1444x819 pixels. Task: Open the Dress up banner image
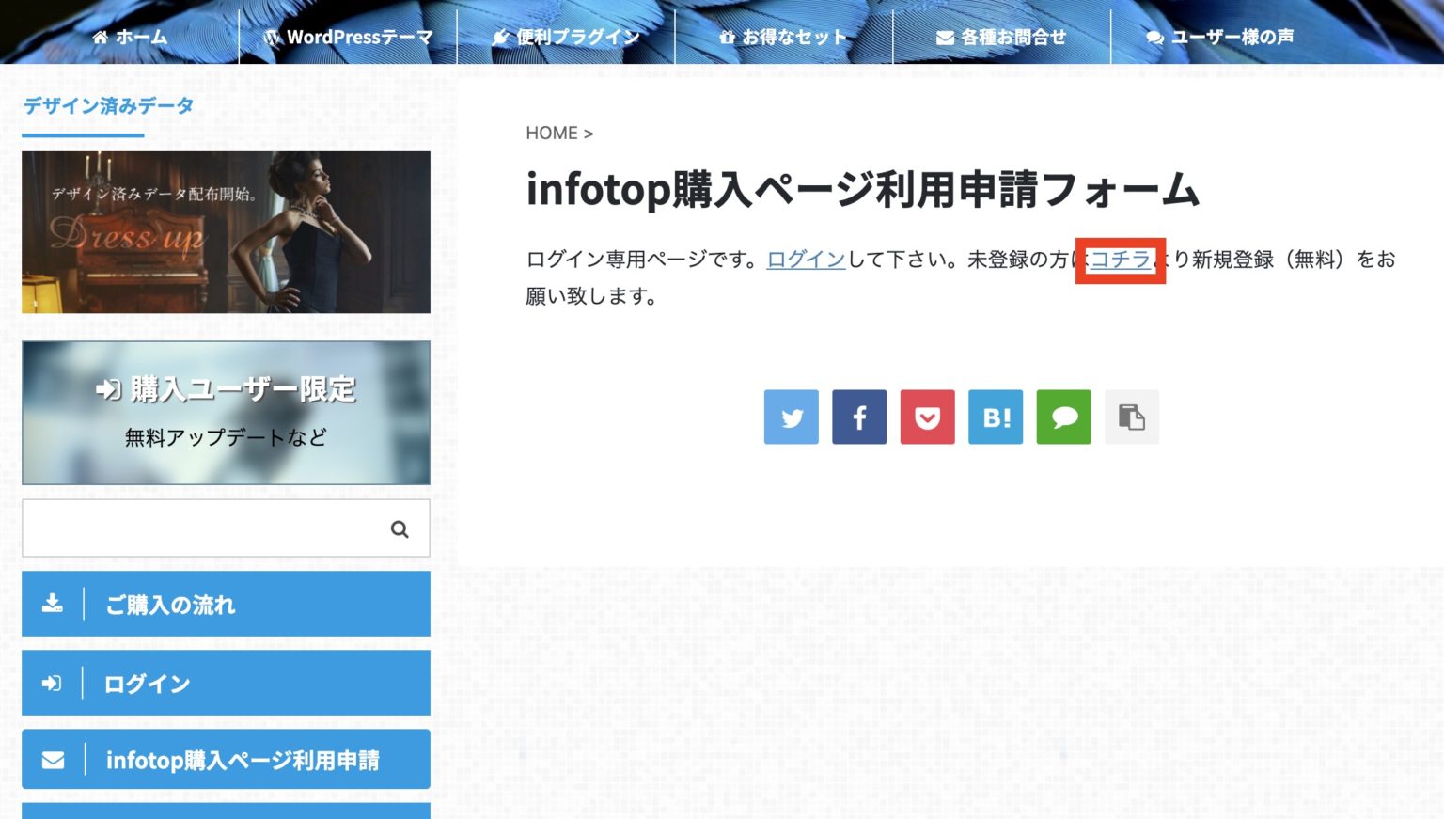pyautogui.click(x=226, y=231)
